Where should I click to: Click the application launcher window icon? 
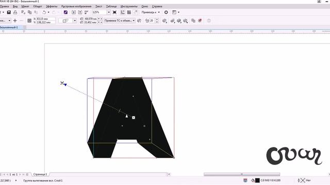point(174,12)
